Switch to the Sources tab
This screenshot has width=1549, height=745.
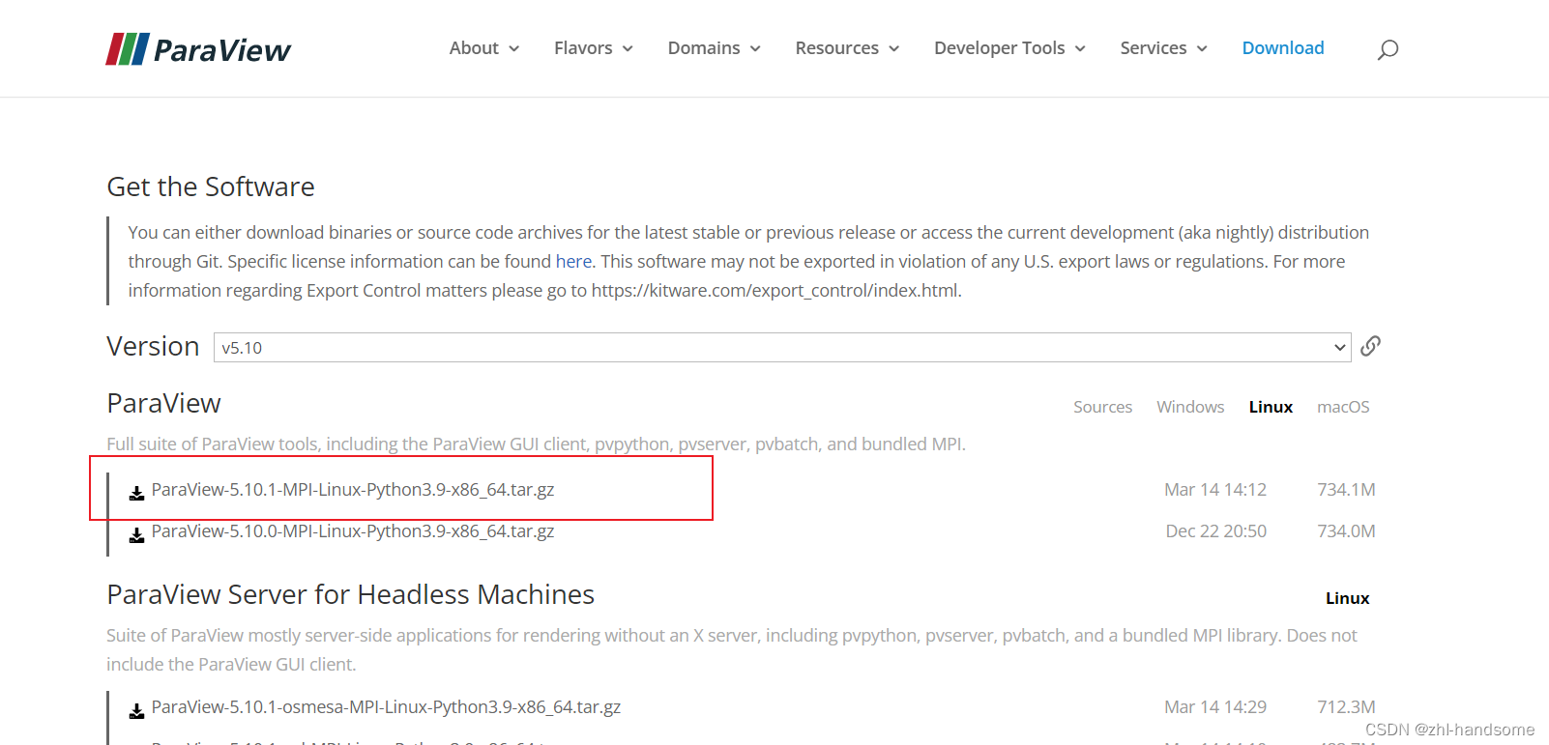point(1102,407)
